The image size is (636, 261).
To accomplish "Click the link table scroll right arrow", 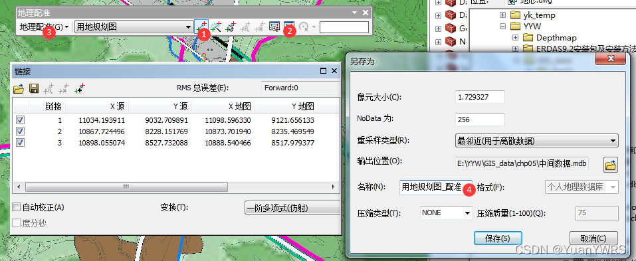I will (334, 187).
